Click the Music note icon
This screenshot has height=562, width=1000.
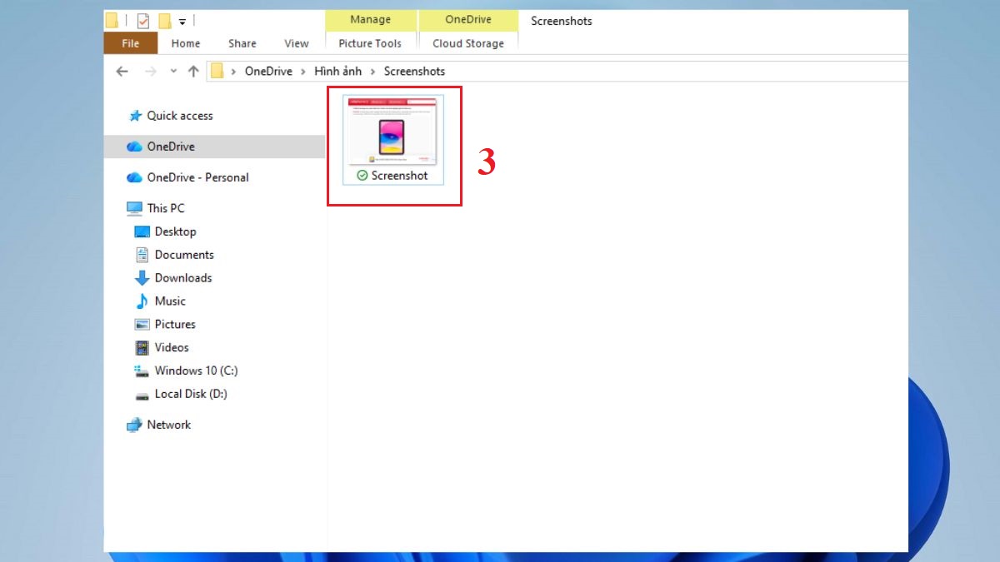point(142,301)
